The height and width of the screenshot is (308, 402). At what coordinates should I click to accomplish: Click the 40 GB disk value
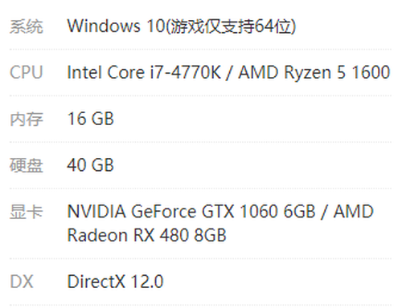click(91, 165)
